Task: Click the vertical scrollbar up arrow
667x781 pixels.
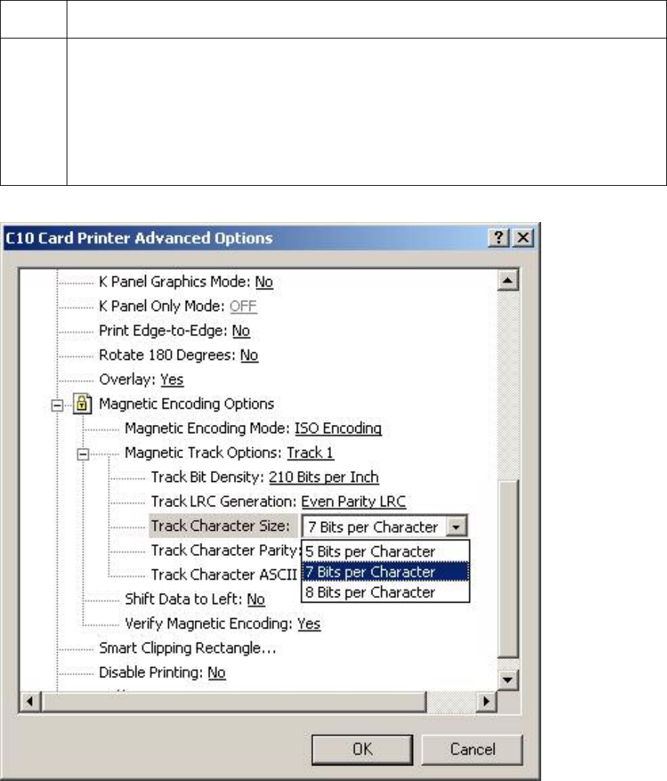Action: click(x=508, y=281)
